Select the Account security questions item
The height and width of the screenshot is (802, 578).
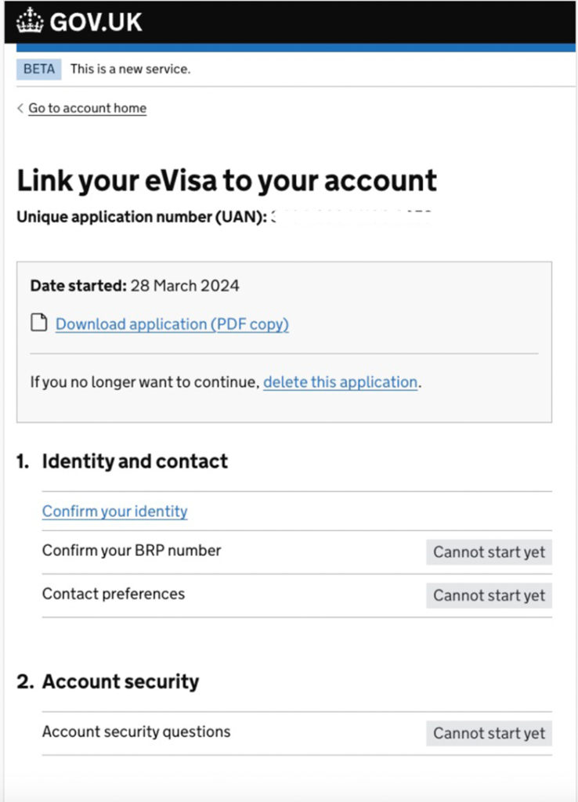pos(136,732)
